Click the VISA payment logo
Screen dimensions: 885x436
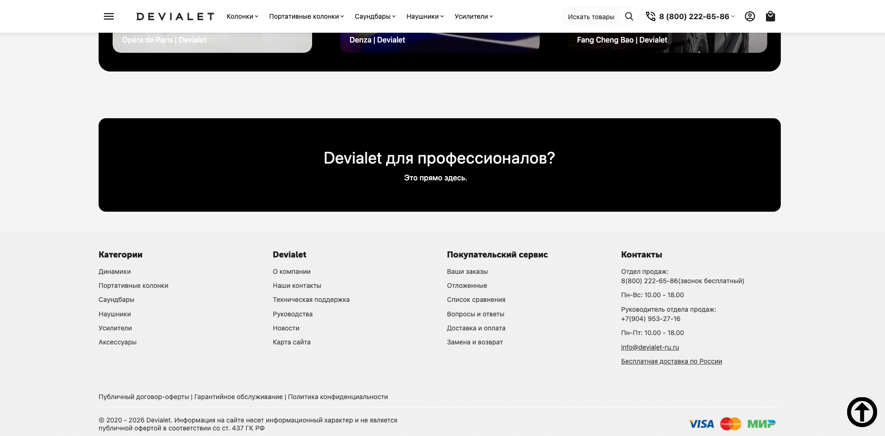(701, 424)
